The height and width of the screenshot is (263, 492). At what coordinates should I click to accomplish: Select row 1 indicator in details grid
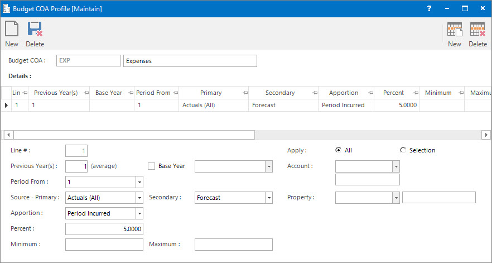coord(6,106)
